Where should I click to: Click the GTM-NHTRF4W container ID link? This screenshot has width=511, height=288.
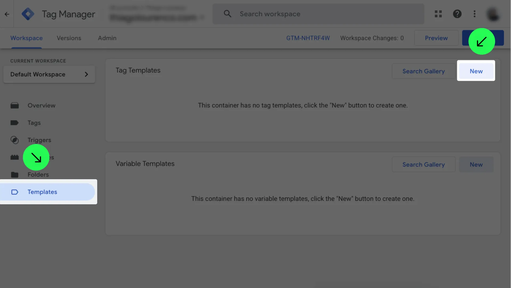(308, 38)
